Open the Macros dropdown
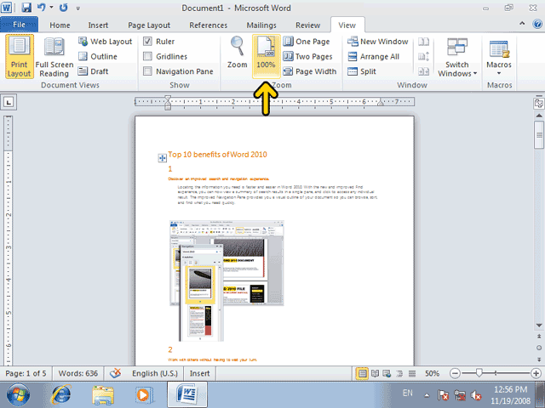545x408 pixels. click(499, 57)
